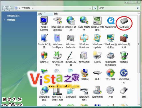The height and width of the screenshot is (108, 142).
Task: Go forward with the Forward arrow button
Action: pyautogui.click(x=9, y=8)
